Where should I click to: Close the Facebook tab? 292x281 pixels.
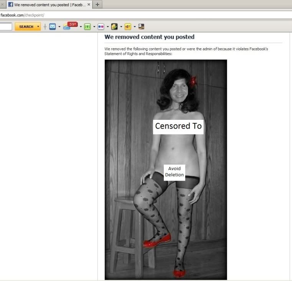89,5
